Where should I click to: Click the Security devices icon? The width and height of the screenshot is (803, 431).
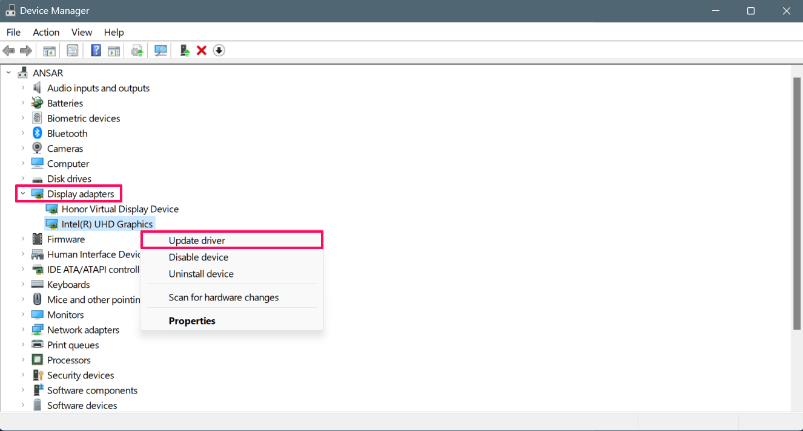pos(38,375)
